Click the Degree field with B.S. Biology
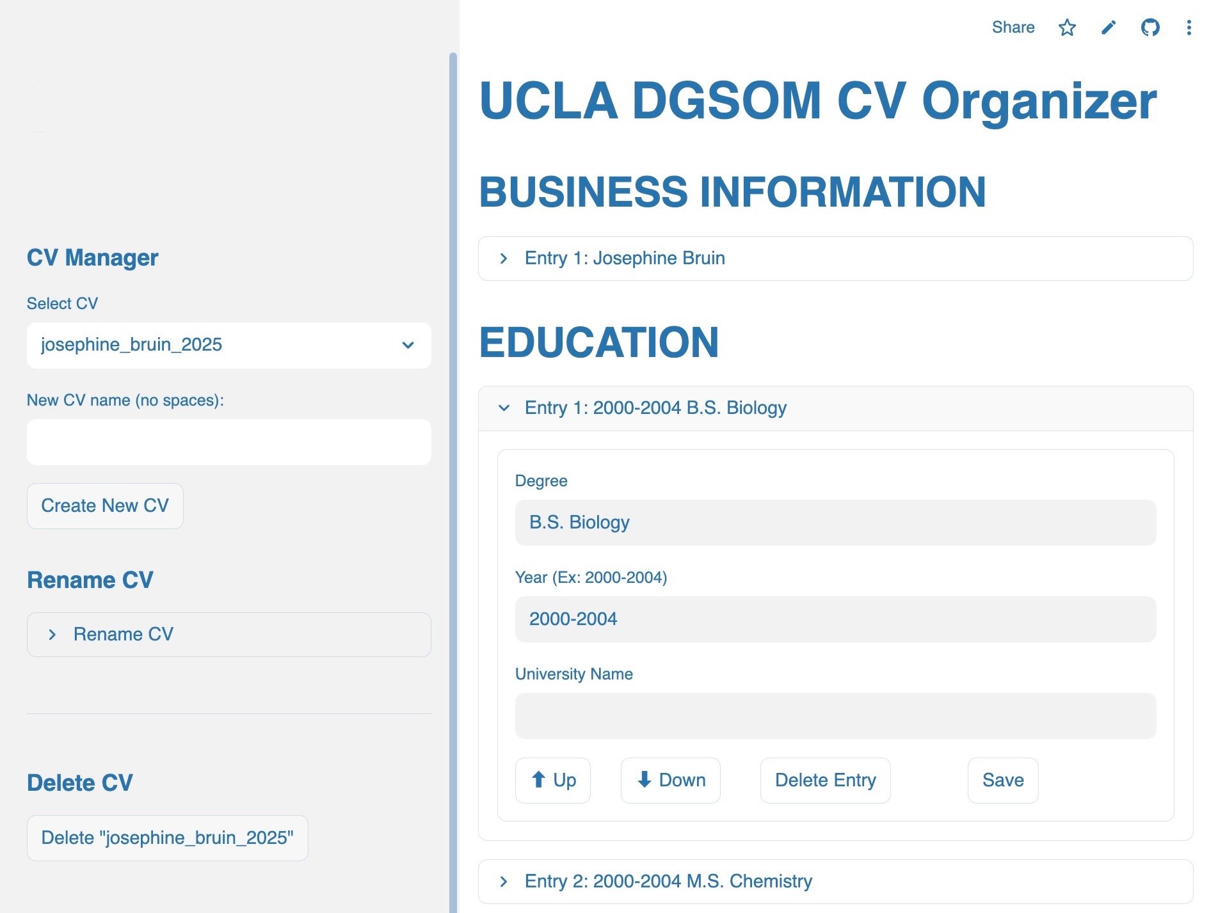The height and width of the screenshot is (913, 1218). click(x=836, y=523)
